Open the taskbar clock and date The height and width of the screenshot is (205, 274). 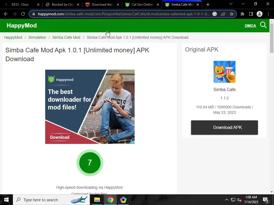pyautogui.click(x=251, y=200)
